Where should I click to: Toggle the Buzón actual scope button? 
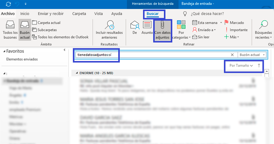click(x=25, y=30)
